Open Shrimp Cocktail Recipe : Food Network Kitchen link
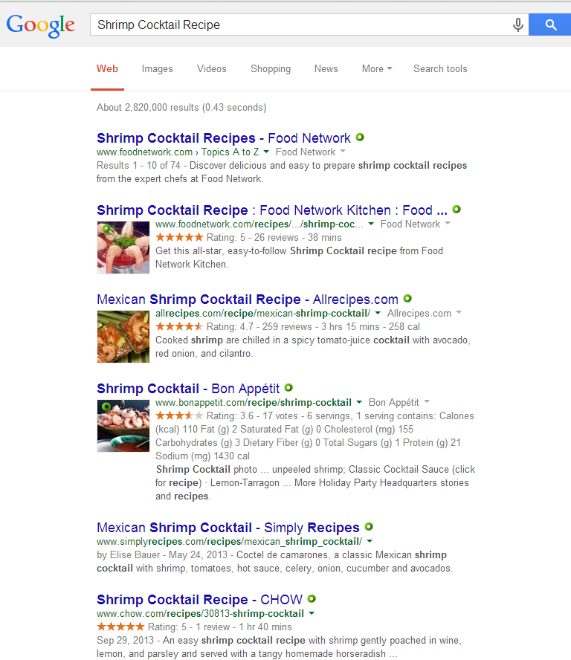 tap(272, 210)
